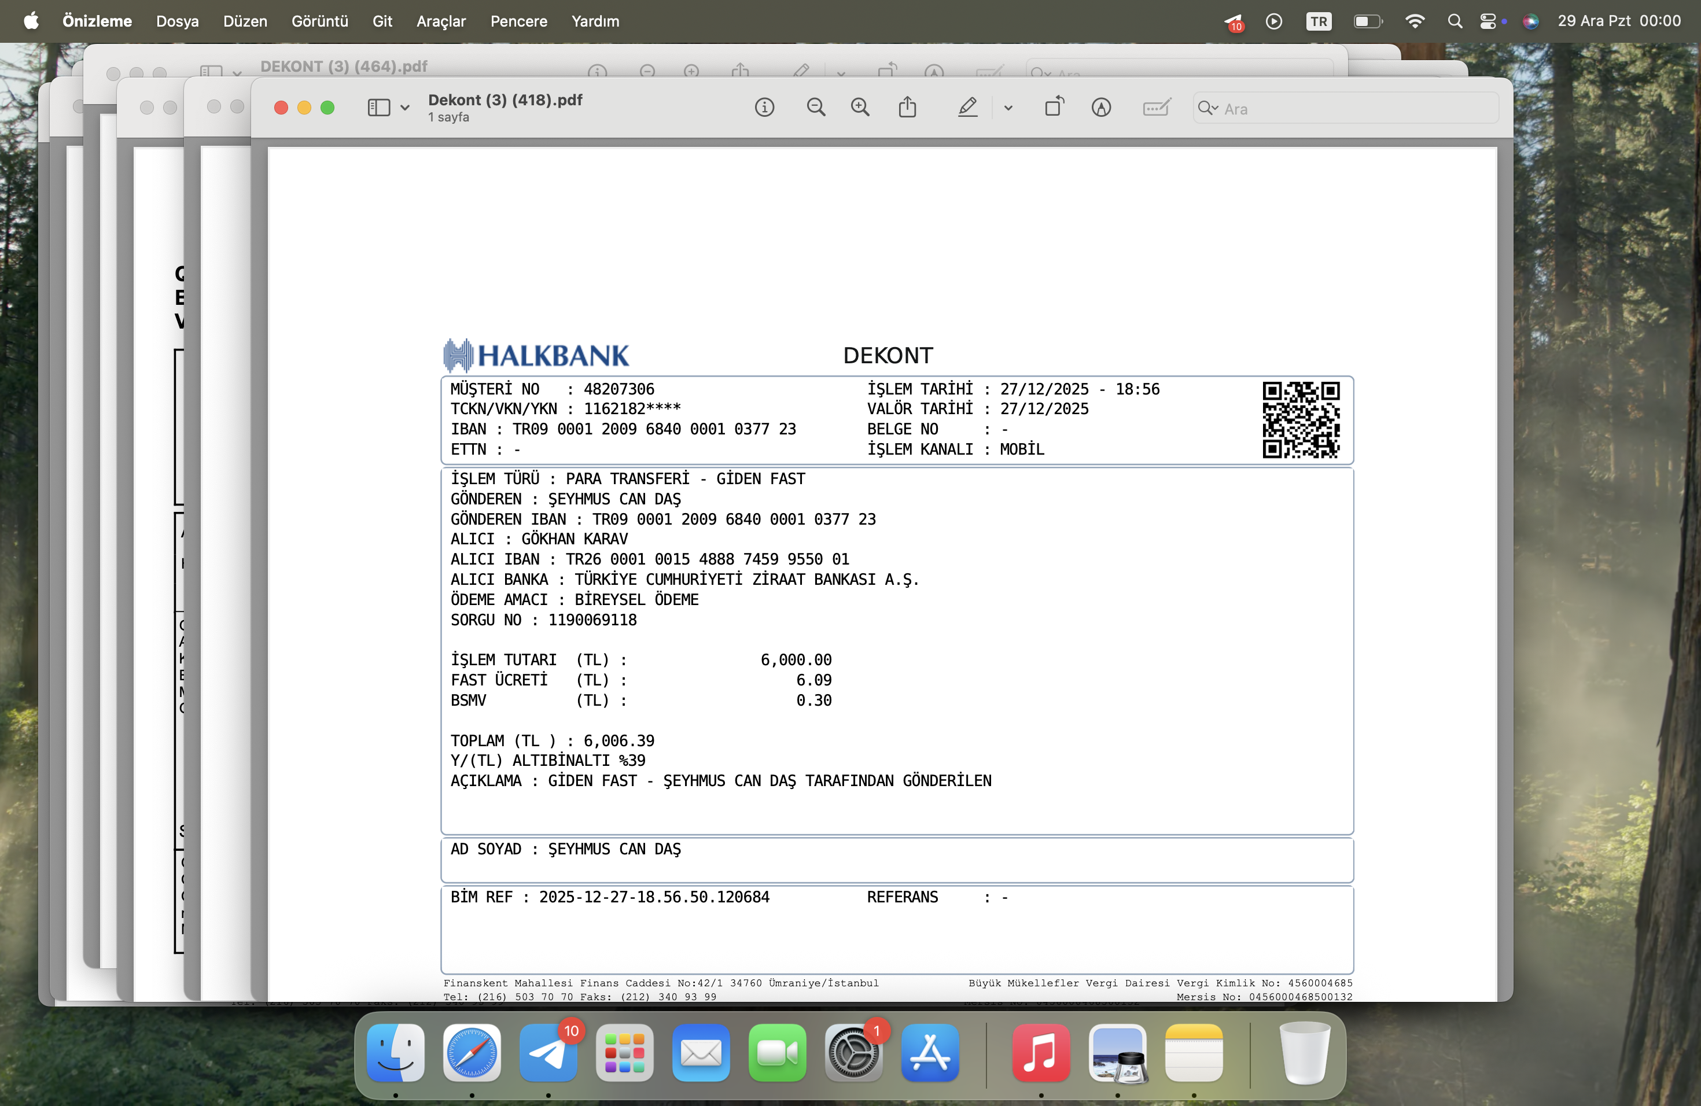Expand search options magnifier dropdown

click(x=1208, y=109)
